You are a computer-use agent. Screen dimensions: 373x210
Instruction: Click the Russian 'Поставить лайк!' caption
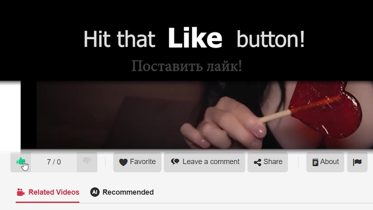pyautogui.click(x=187, y=66)
